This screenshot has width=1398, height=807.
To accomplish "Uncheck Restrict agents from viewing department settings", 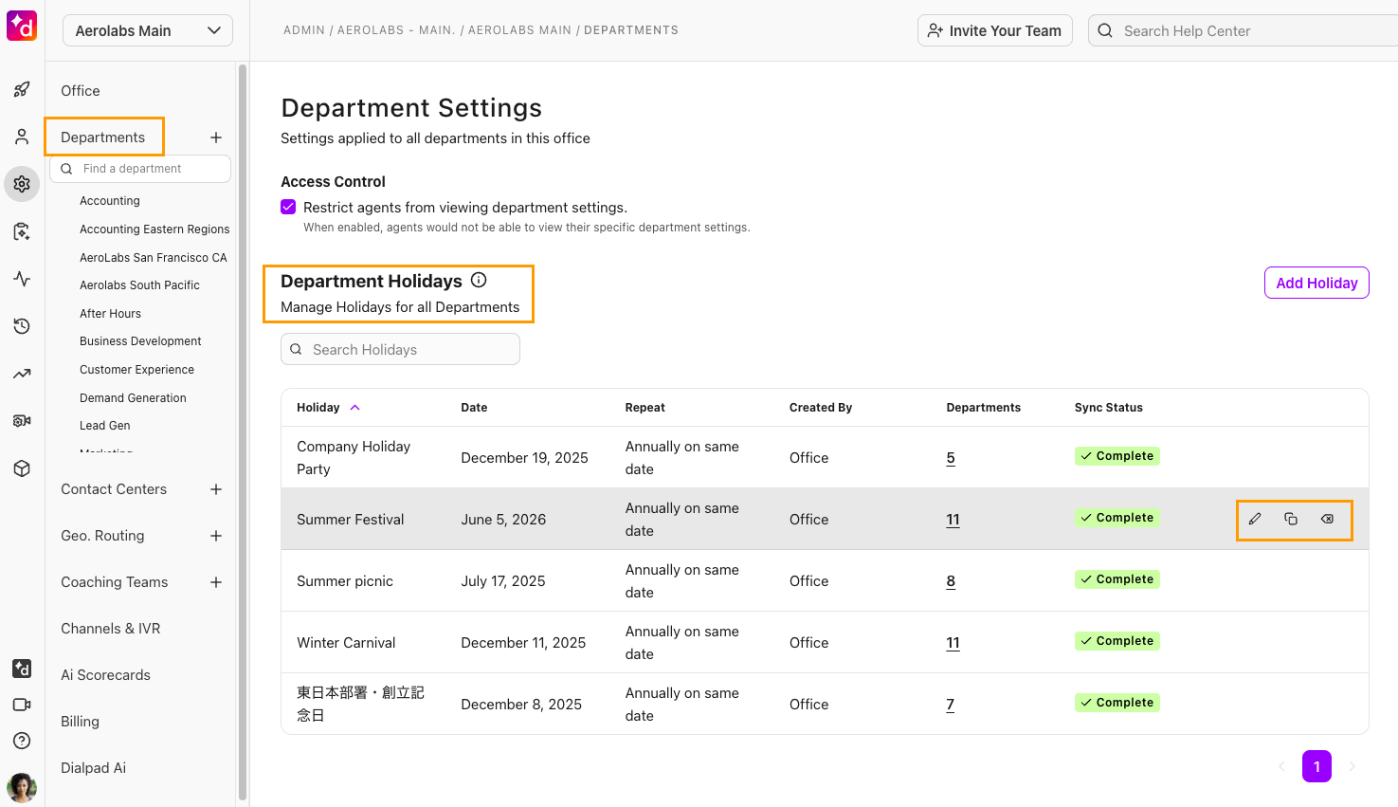I will click(x=288, y=207).
